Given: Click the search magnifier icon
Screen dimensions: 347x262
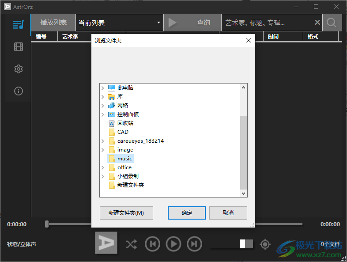Looking at the screenshot, I should pyautogui.click(x=331, y=23).
